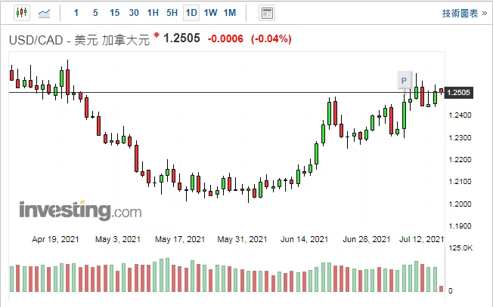Select the 15 minute timeframe
Viewport: 493px width, 307px height.
[x=114, y=13]
